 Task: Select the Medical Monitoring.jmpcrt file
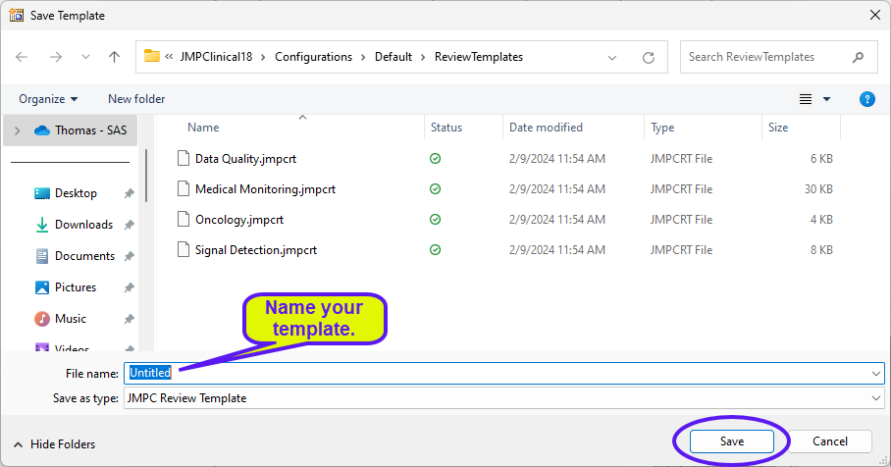point(265,189)
